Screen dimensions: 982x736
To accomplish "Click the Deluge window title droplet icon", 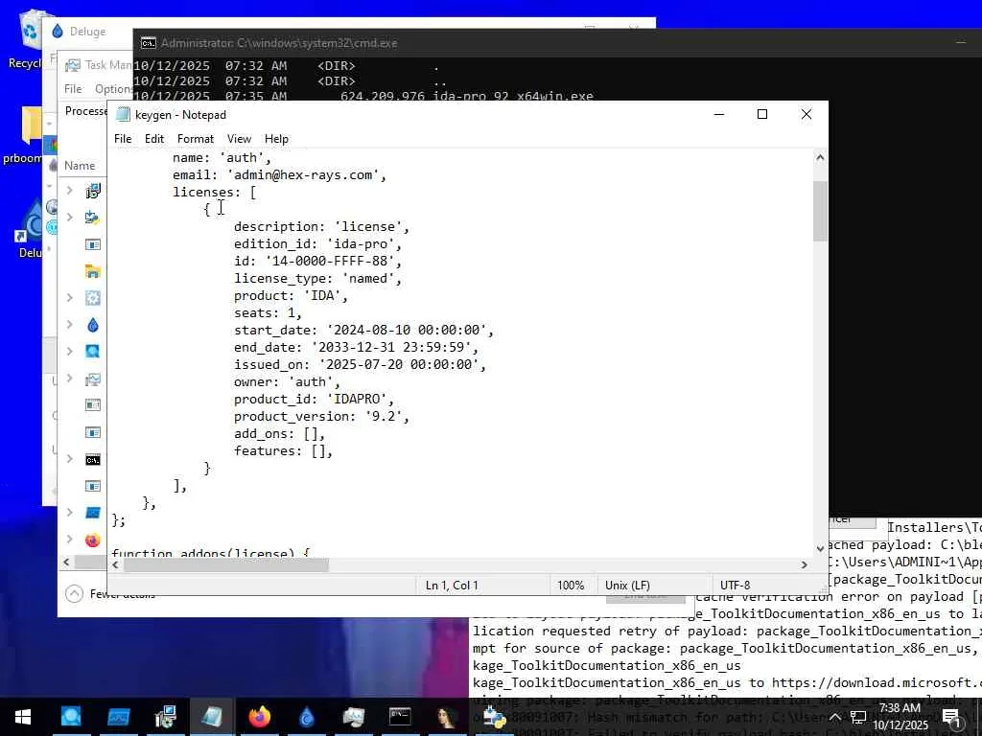I will (x=58, y=31).
